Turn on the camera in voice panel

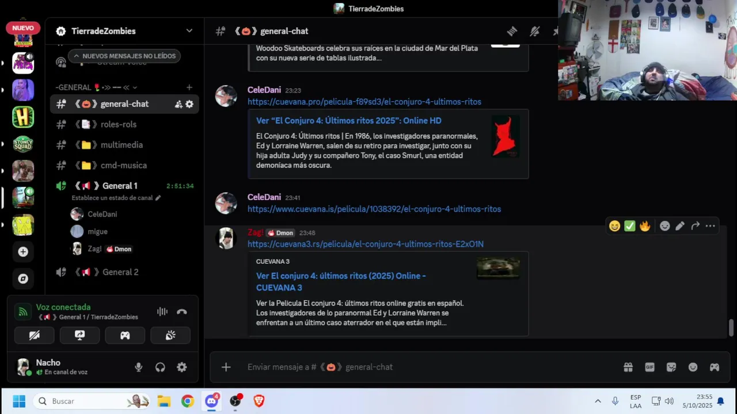(35, 335)
